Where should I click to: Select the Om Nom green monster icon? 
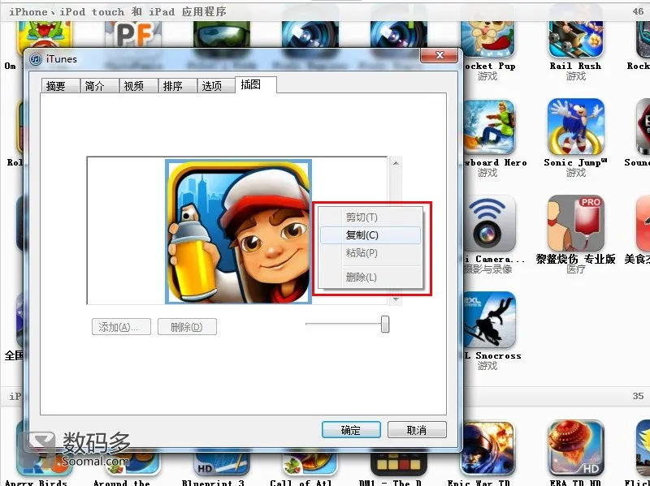(x=45, y=34)
